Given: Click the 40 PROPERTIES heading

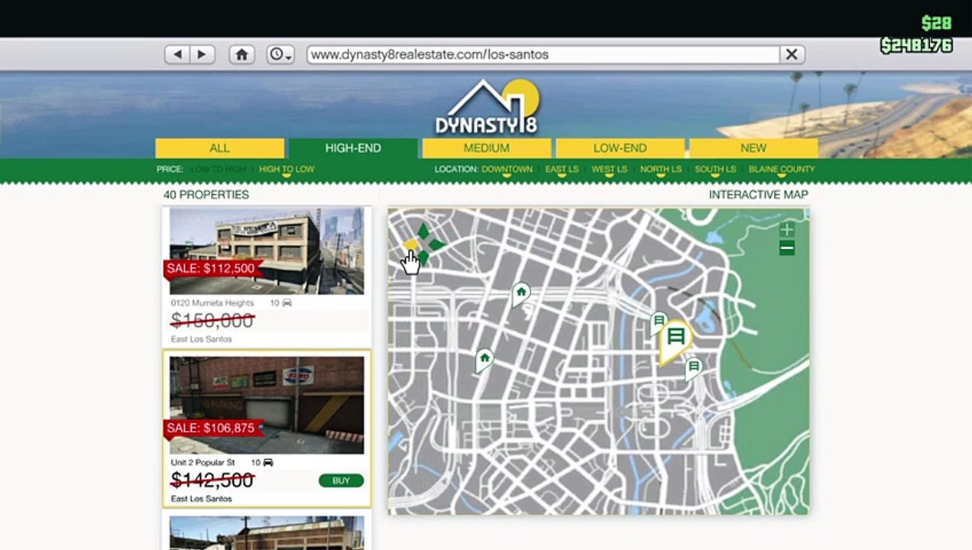Looking at the screenshot, I should 206,195.
